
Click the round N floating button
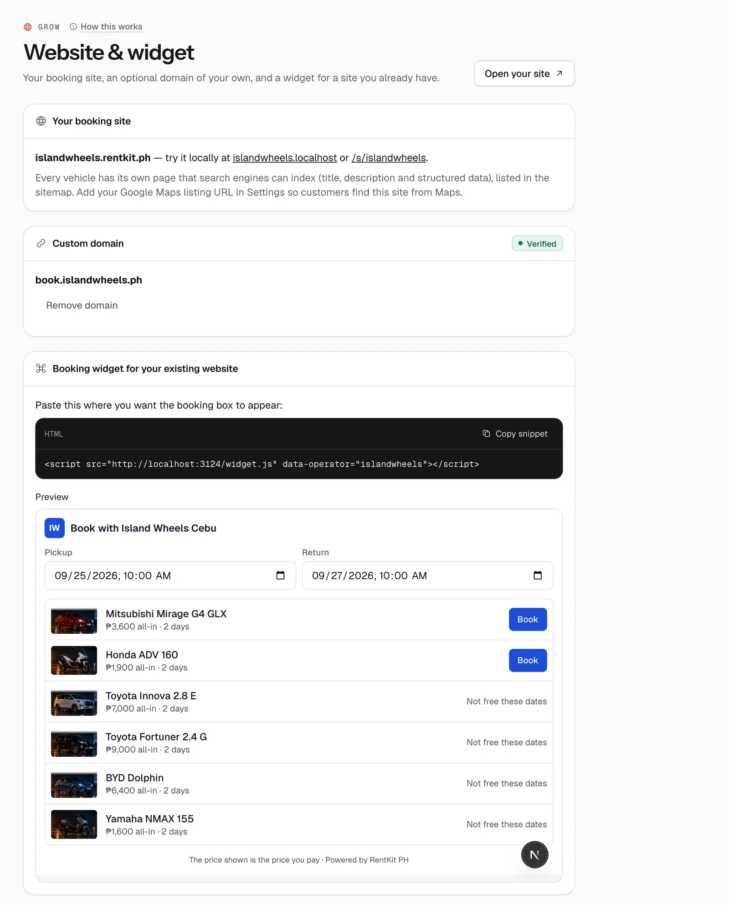[x=534, y=855]
